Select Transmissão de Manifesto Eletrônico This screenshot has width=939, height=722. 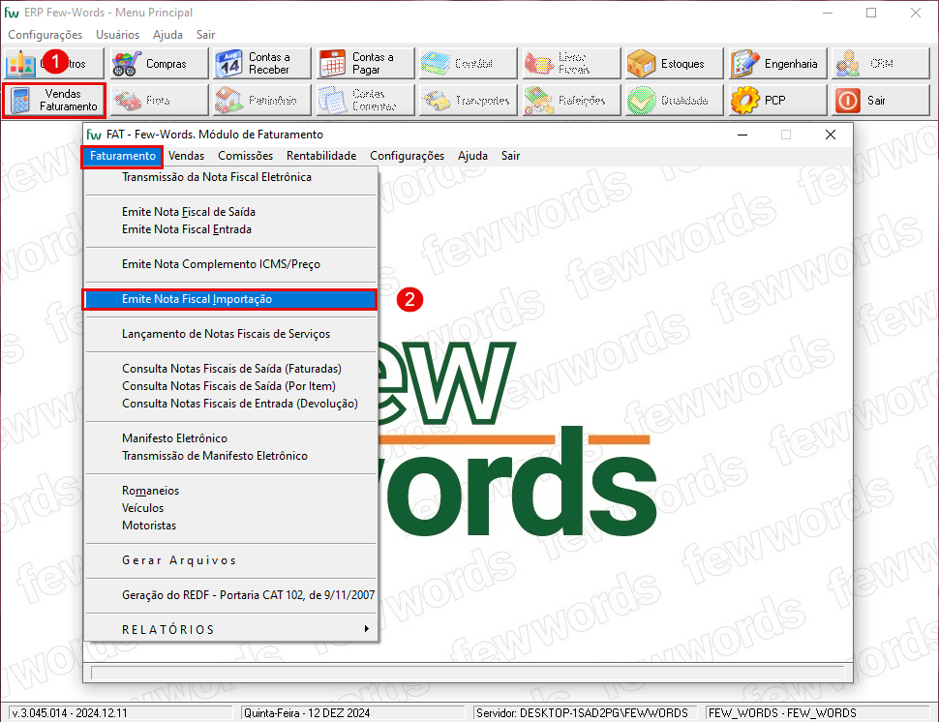[230, 456]
